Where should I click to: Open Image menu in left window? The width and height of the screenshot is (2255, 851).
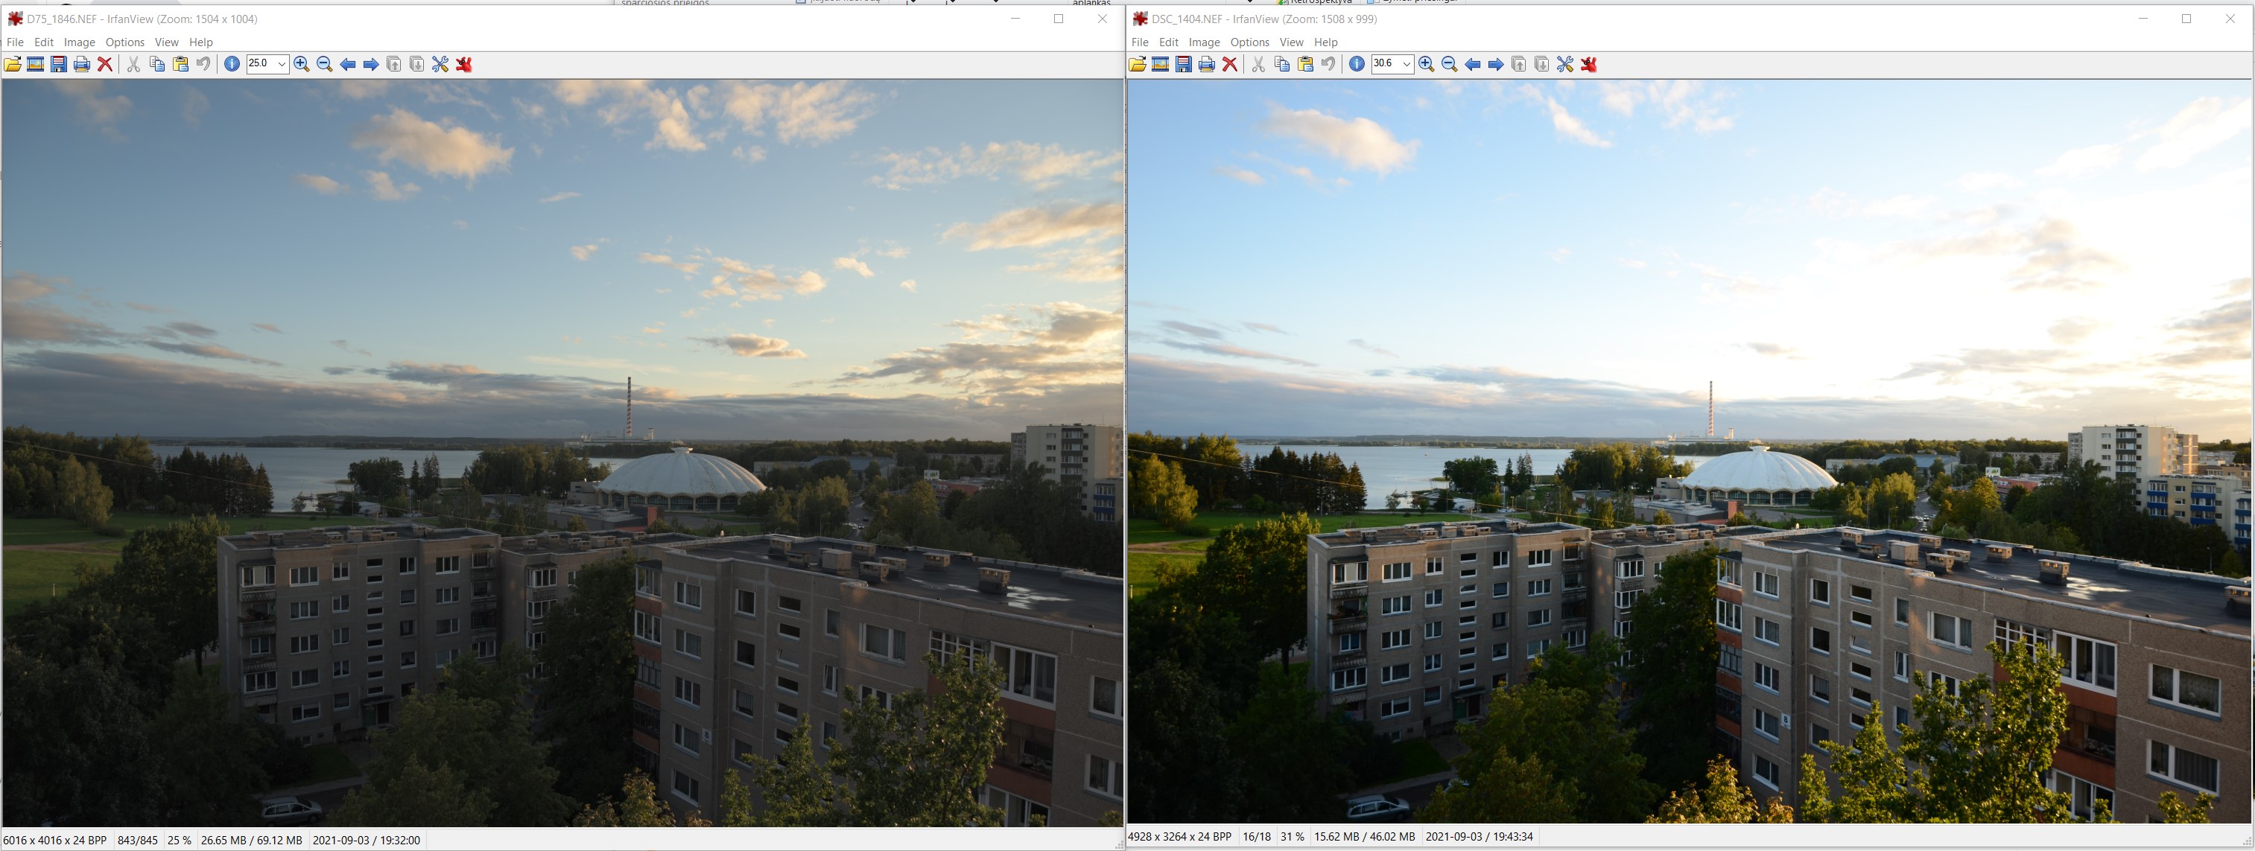[79, 42]
